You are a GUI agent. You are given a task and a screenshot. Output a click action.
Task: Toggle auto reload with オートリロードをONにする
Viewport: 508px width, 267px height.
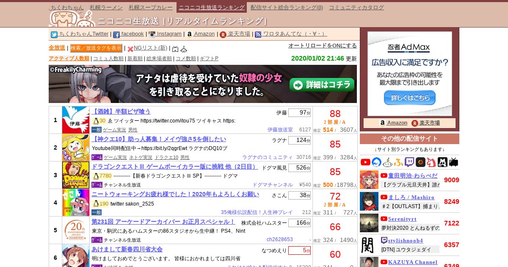323,46
